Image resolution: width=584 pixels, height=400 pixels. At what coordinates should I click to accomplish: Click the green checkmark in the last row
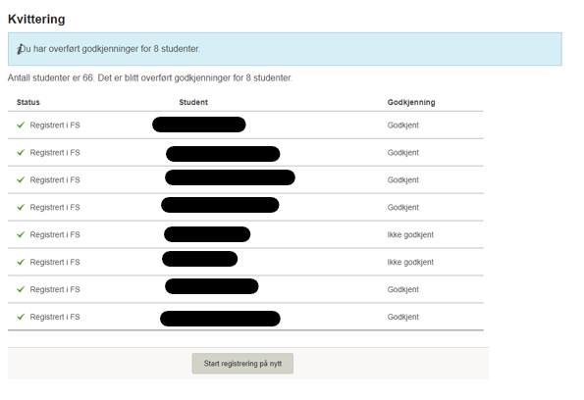tap(21, 317)
